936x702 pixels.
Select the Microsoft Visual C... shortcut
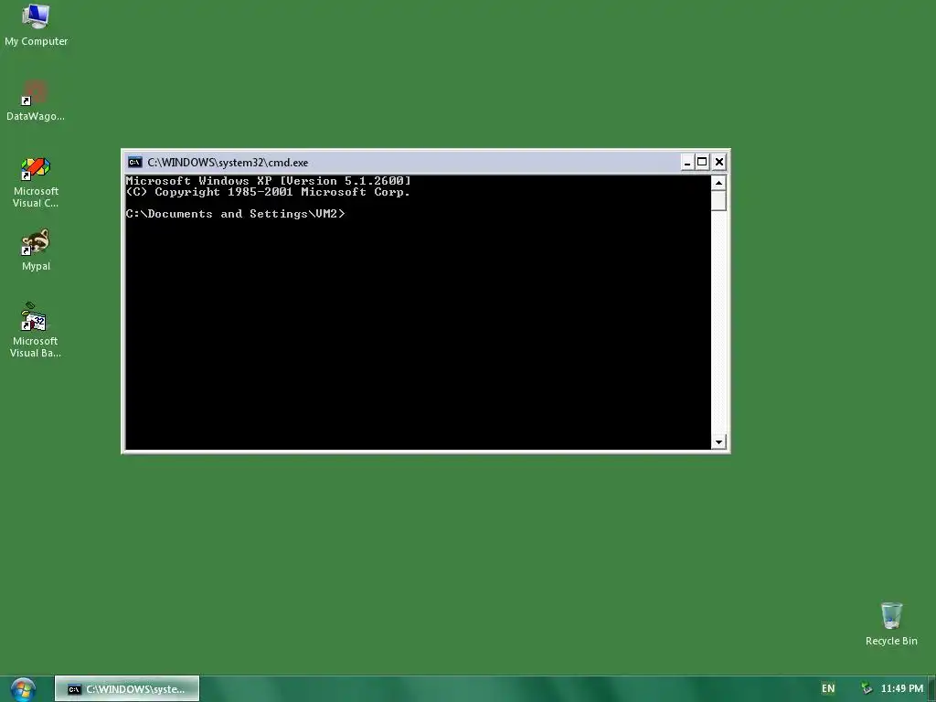36,182
